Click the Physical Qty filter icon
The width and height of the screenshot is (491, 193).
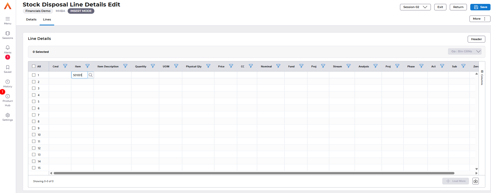pyautogui.click(x=208, y=66)
